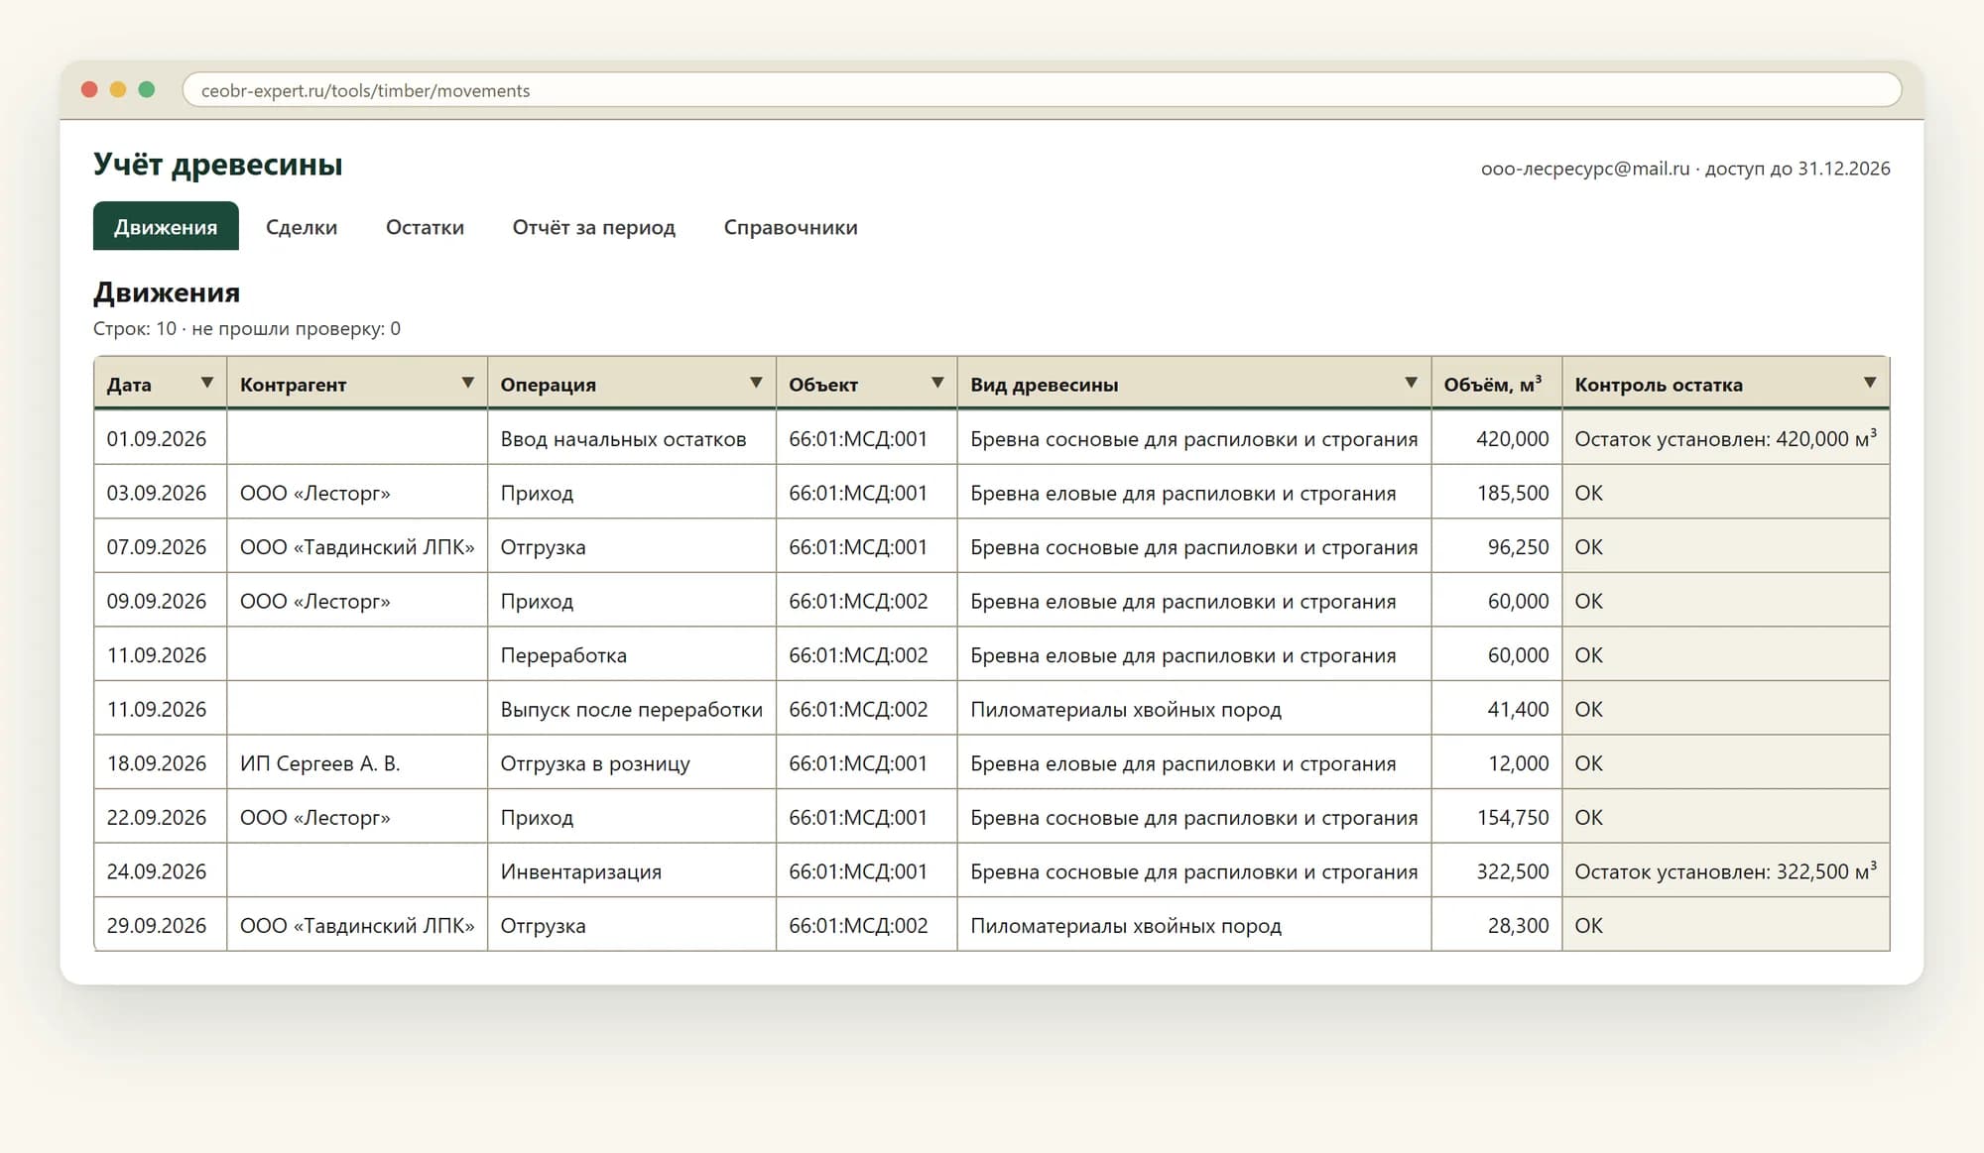1984x1153 pixels.
Task: Open the Дата column filter arrow
Action: pyautogui.click(x=206, y=383)
